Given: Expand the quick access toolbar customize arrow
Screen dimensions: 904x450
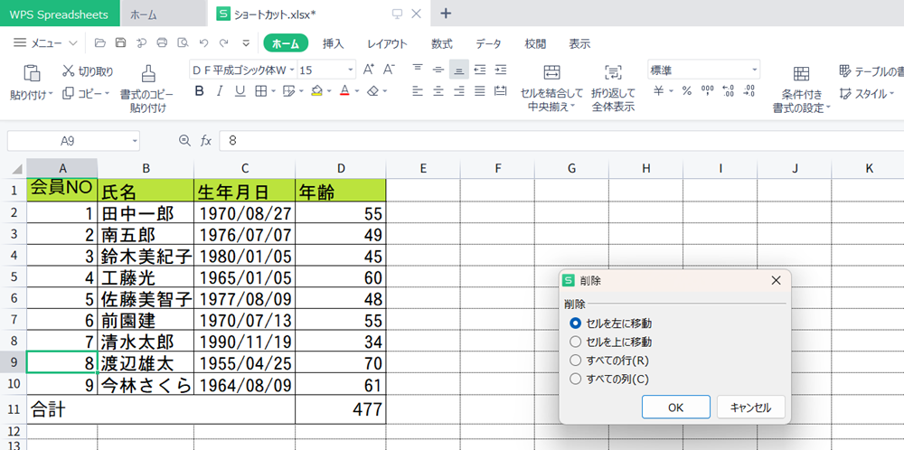Looking at the screenshot, I should click(x=246, y=42).
